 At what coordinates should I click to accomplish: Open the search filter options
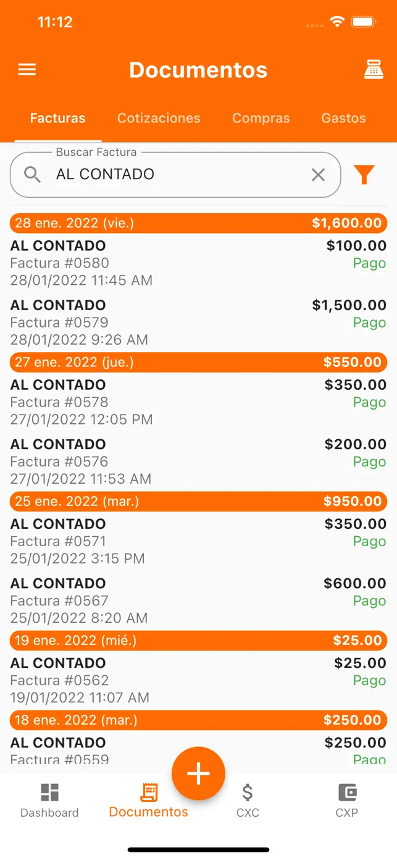pos(364,175)
